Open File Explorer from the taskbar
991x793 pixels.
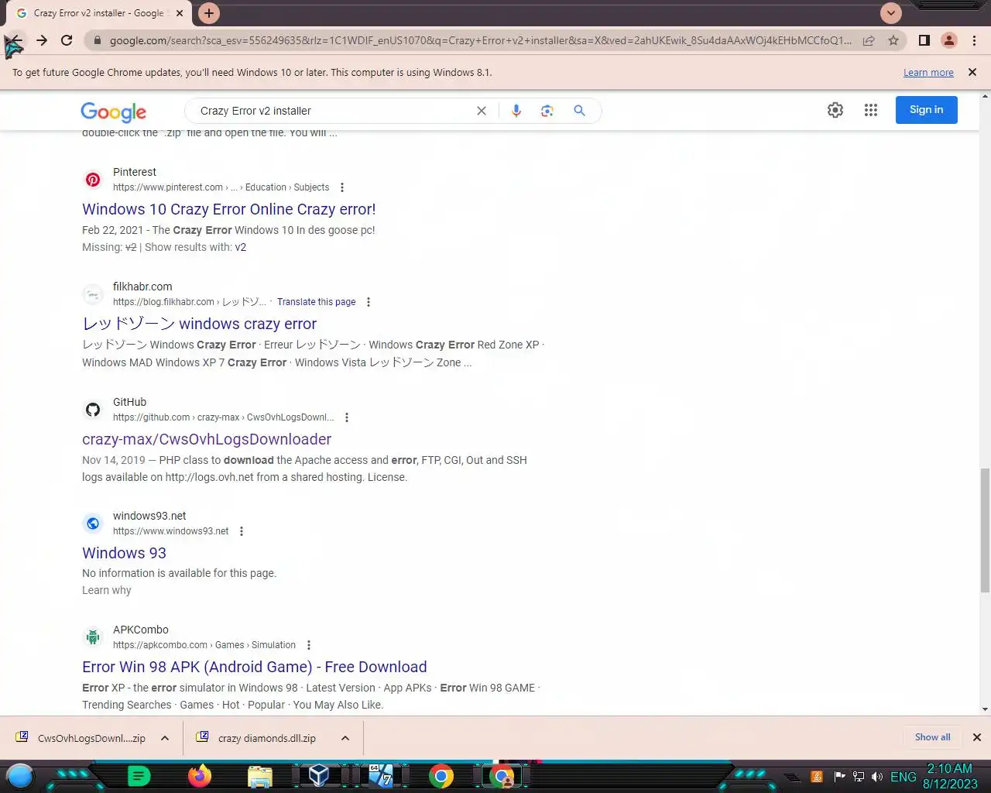click(x=260, y=776)
